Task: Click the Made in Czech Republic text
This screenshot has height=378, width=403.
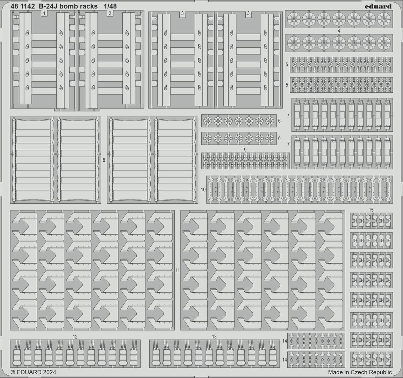Action: coord(360,372)
